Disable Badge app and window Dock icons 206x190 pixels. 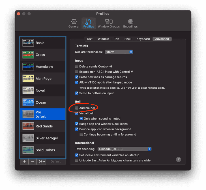pos(77,124)
